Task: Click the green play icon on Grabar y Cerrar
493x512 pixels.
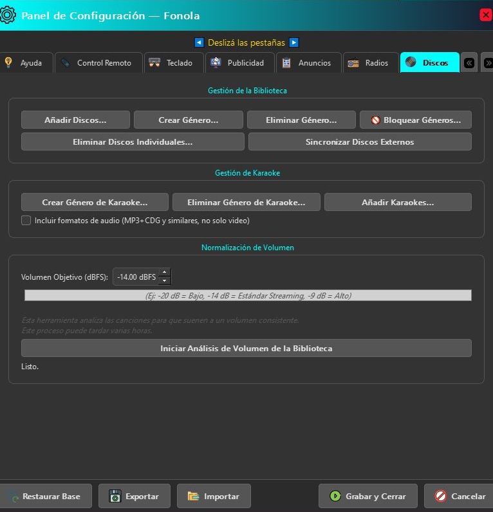Action: click(335, 496)
